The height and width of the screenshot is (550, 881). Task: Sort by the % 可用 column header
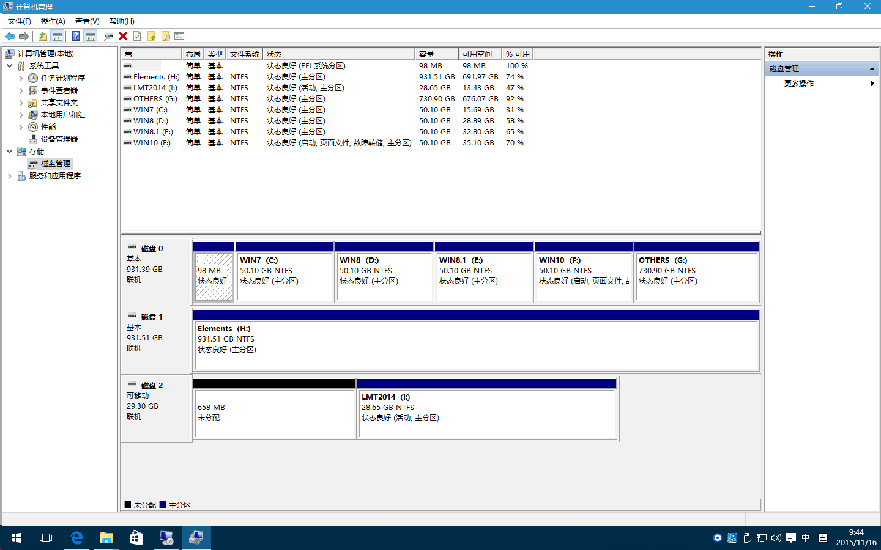(x=518, y=54)
